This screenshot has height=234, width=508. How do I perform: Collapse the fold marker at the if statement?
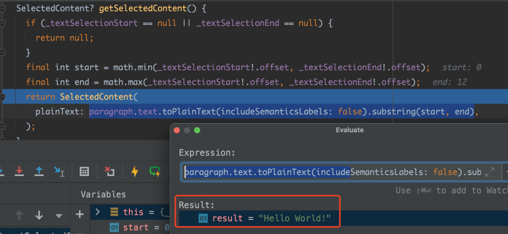point(3,23)
